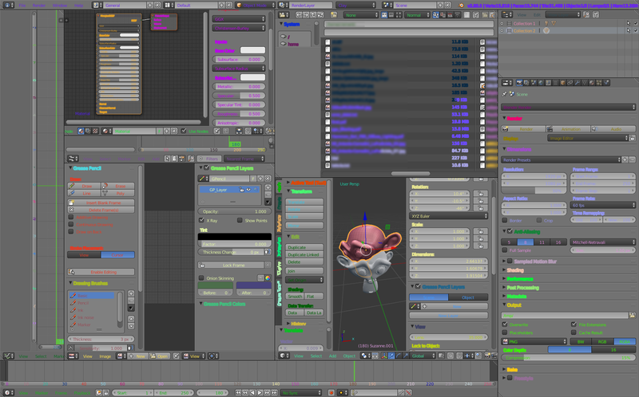Open the XYZ Euler rotation mode dropdown
639x397 pixels.
[x=449, y=215]
